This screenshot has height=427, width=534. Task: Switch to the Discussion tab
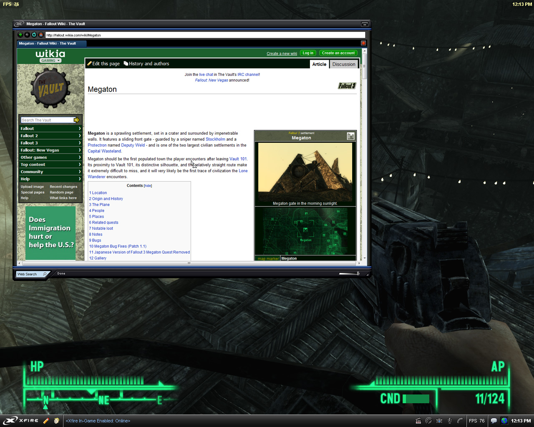coord(344,64)
